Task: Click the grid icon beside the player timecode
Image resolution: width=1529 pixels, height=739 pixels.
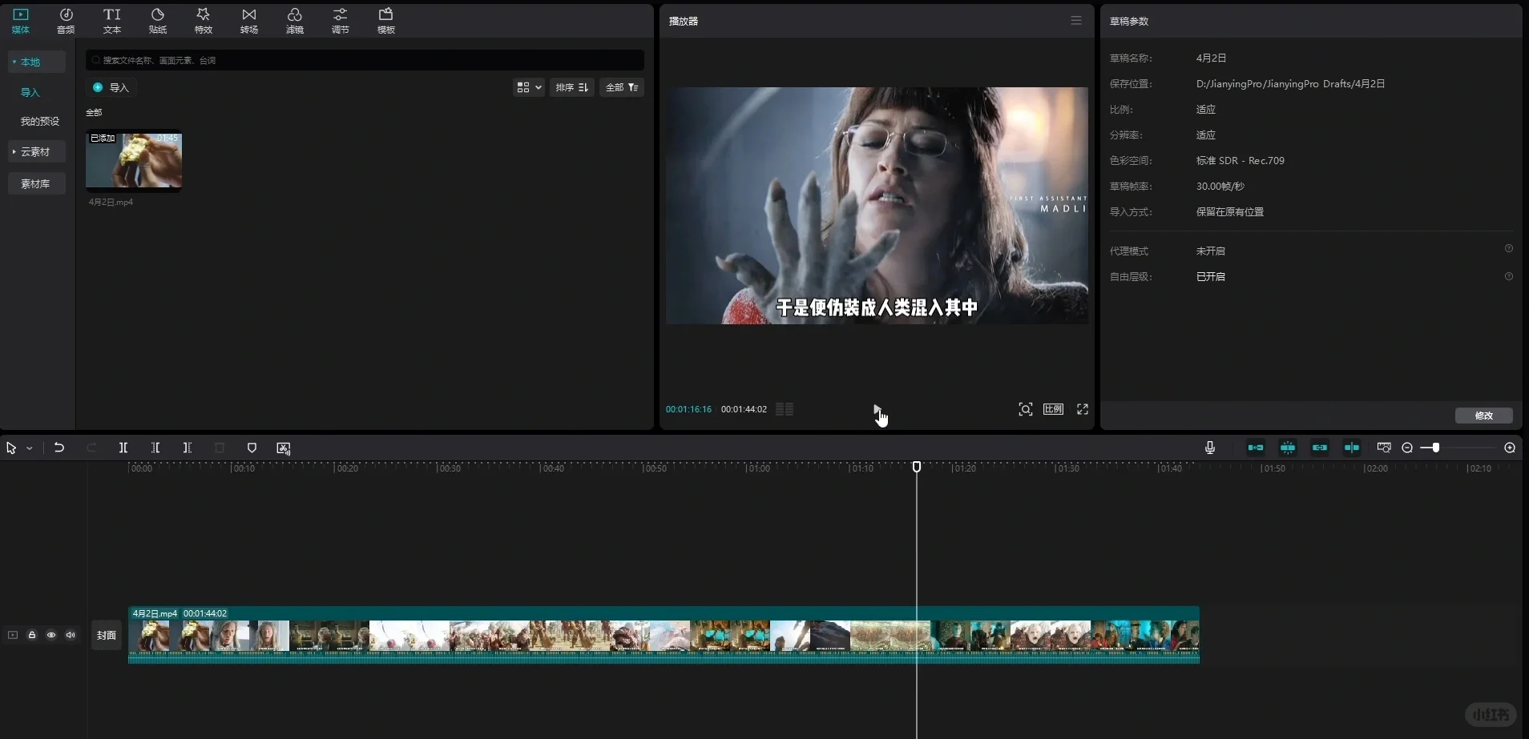Action: (x=785, y=409)
